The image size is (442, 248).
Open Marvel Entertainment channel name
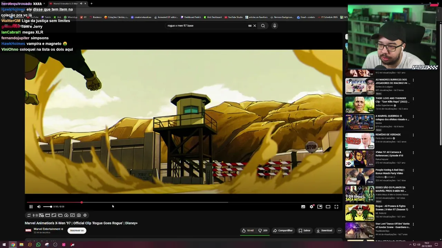click(47, 229)
